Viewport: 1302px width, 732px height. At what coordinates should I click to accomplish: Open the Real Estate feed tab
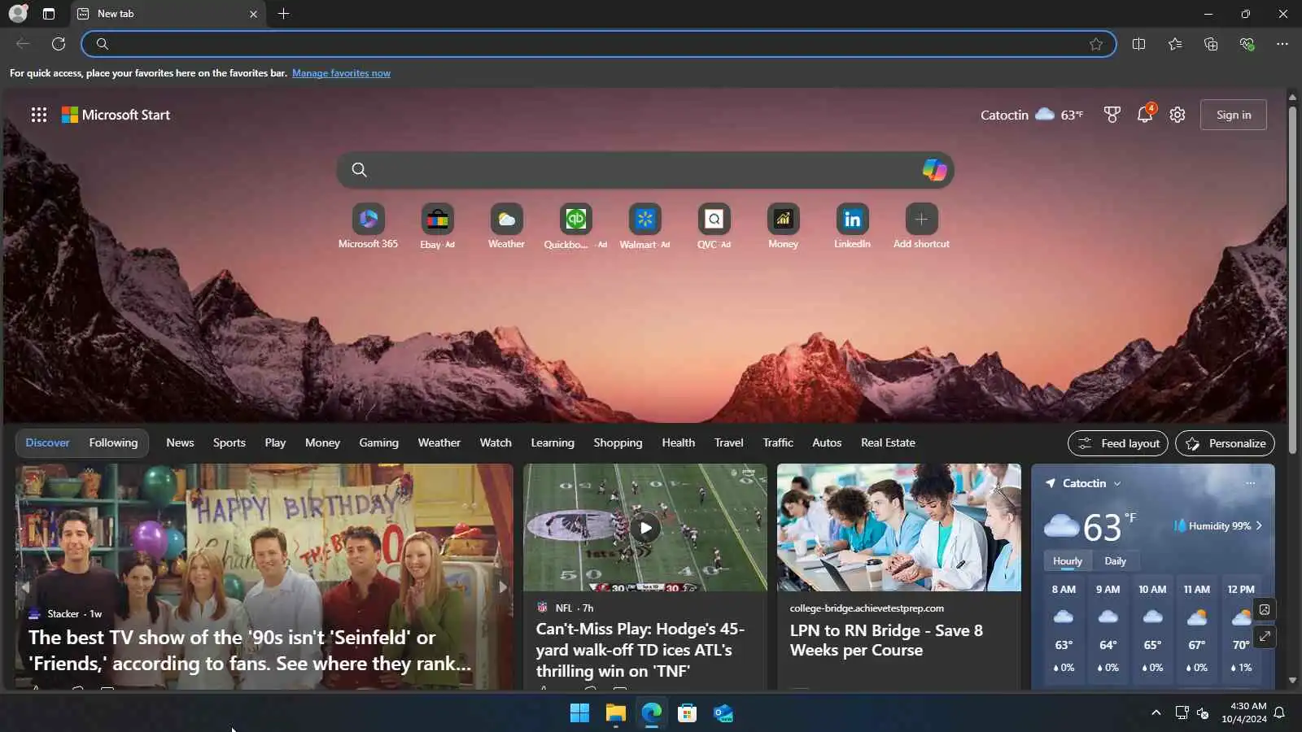click(888, 442)
